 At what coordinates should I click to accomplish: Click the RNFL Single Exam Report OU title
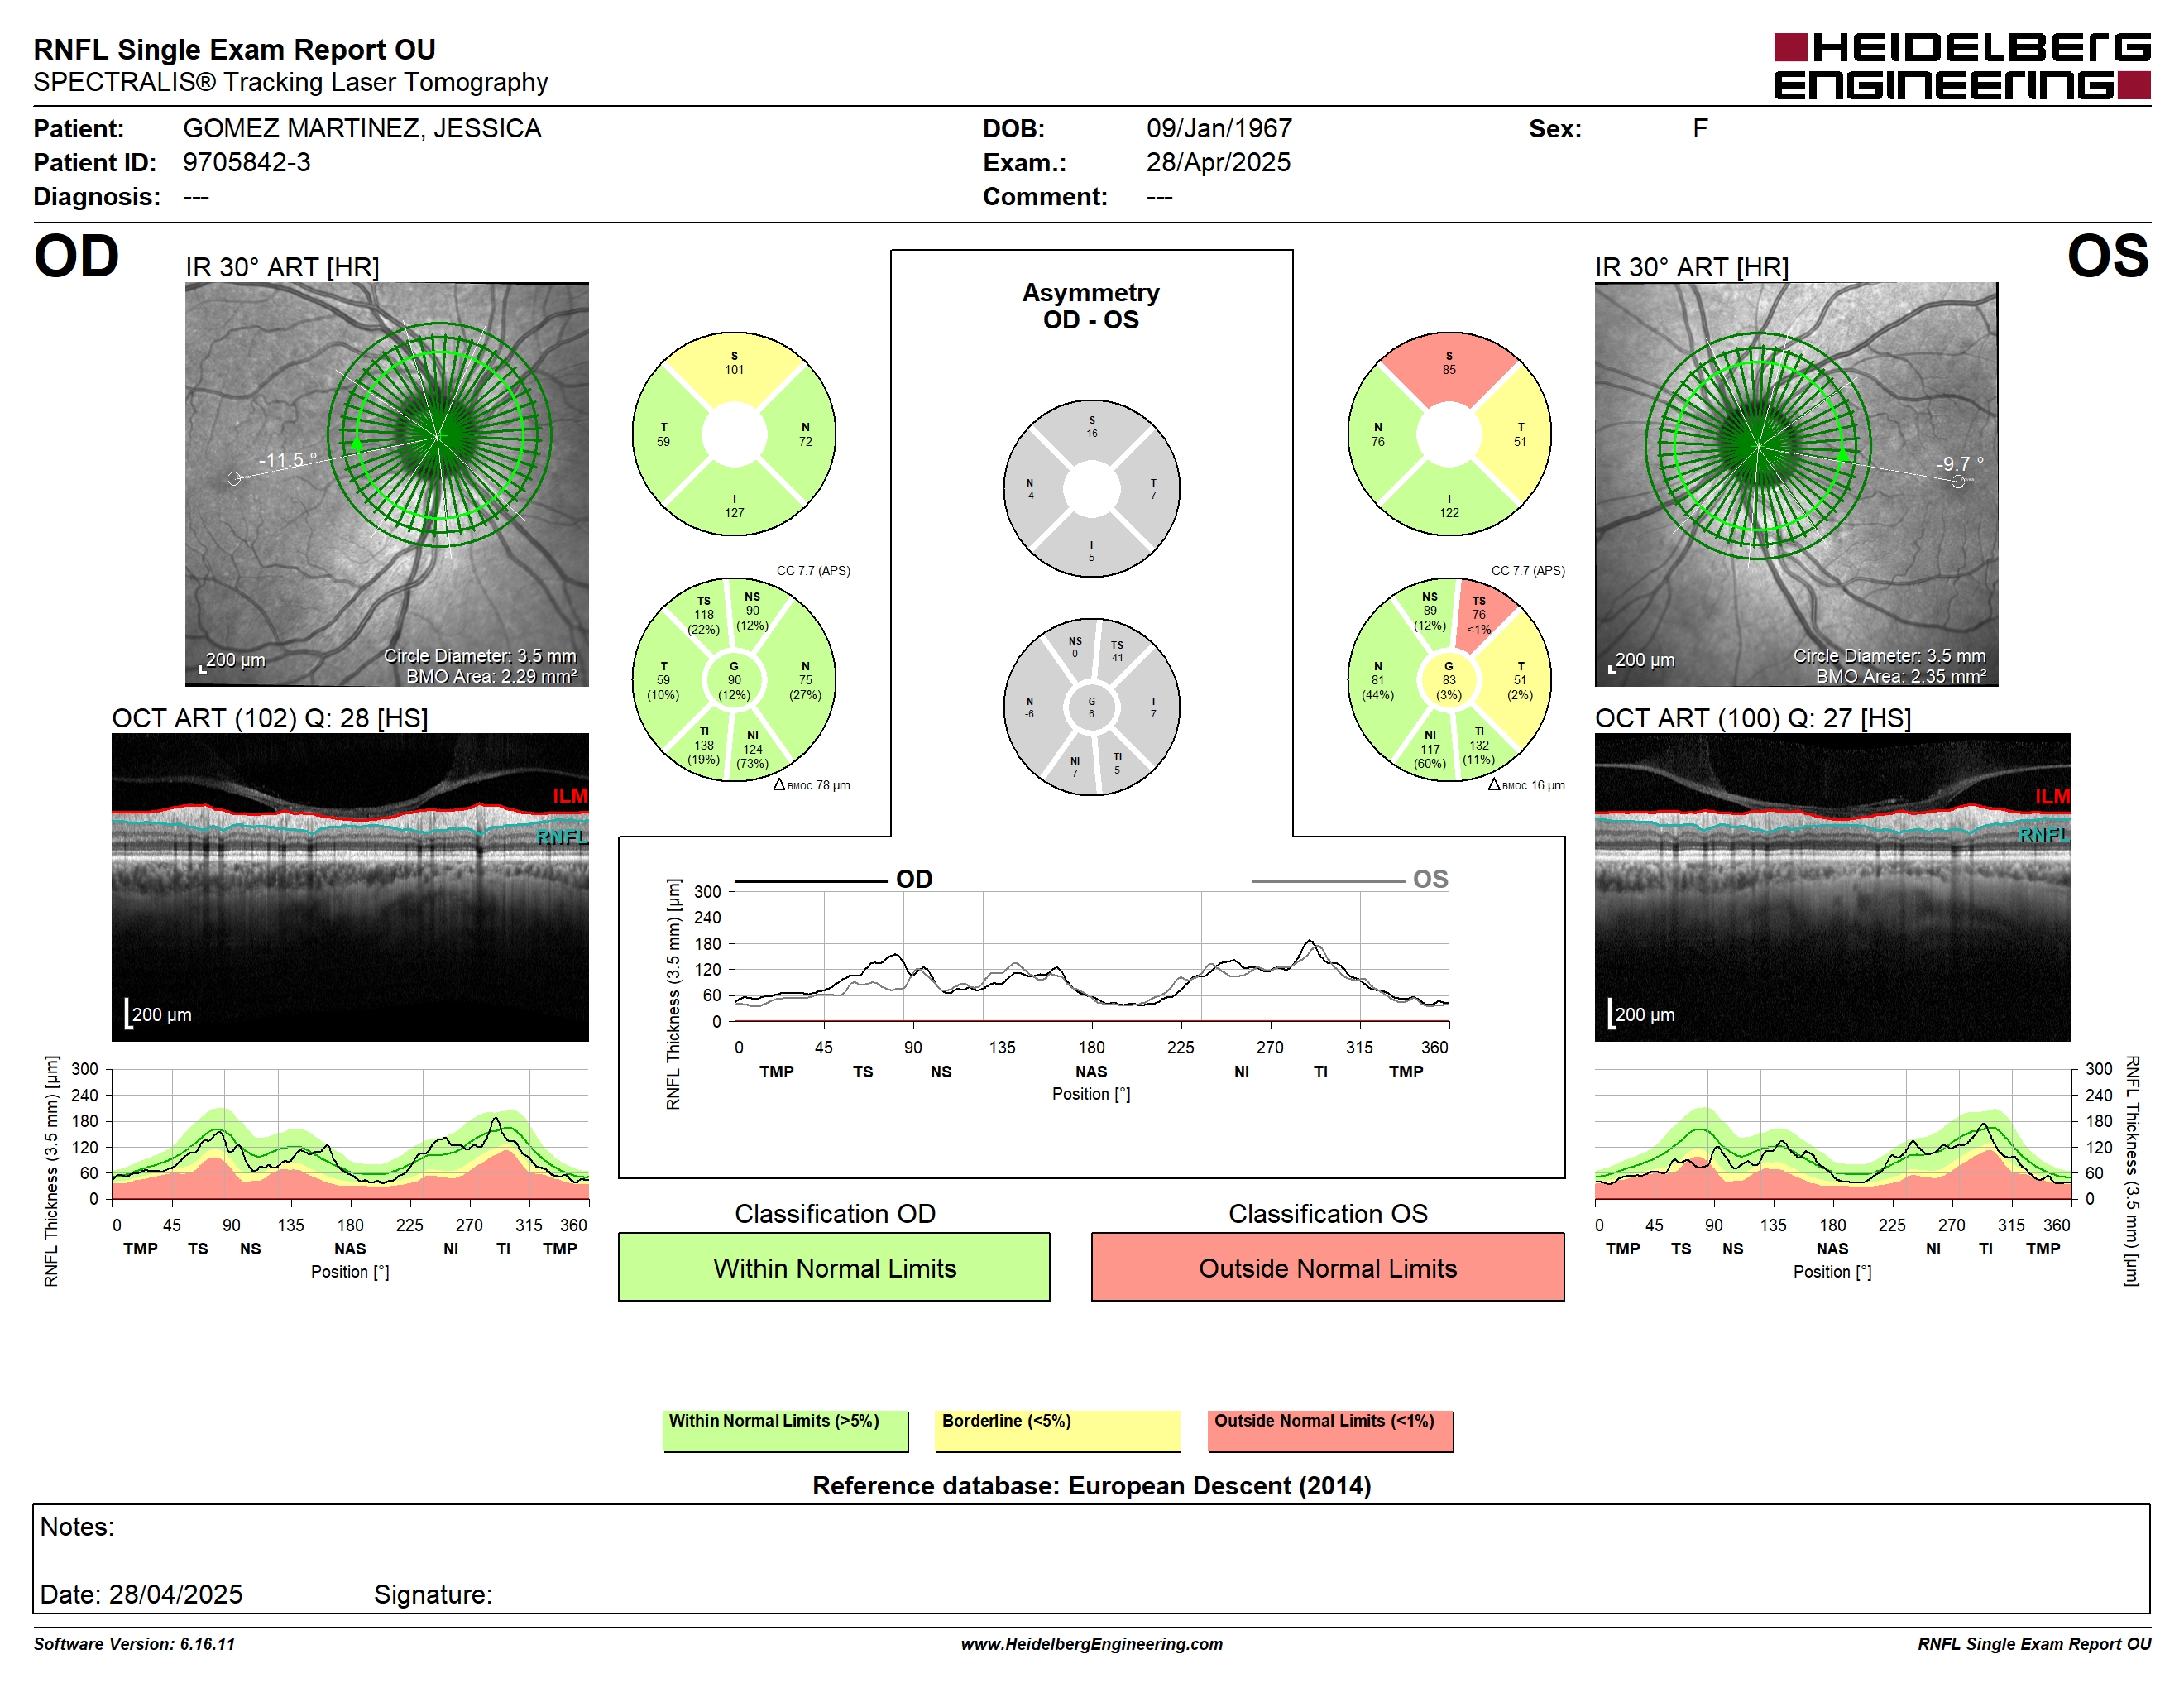(x=234, y=49)
